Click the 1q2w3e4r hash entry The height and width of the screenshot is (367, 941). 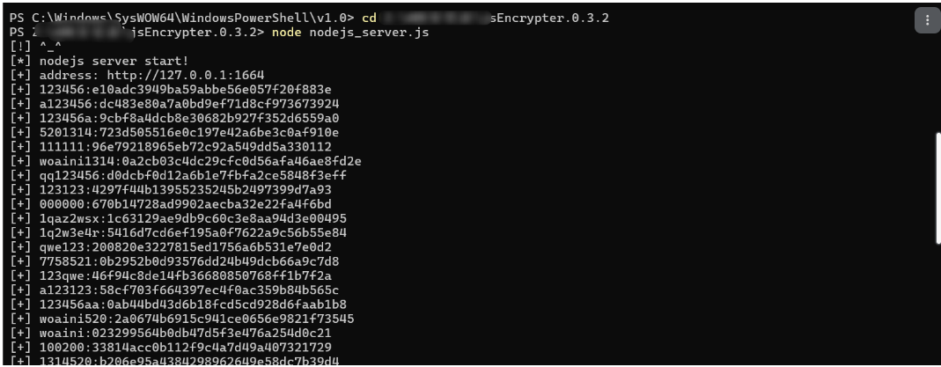tap(178, 232)
